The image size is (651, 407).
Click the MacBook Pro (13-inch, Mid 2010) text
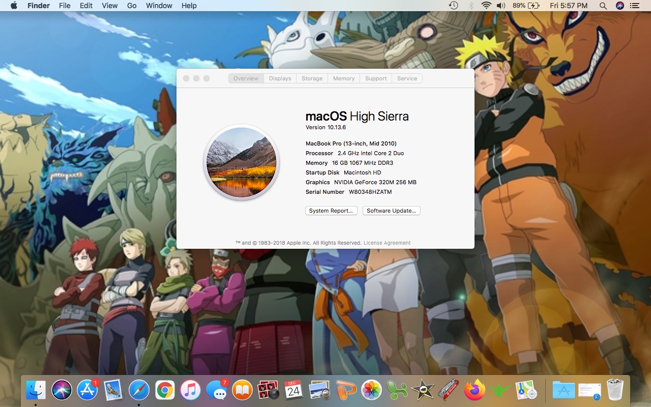click(351, 143)
